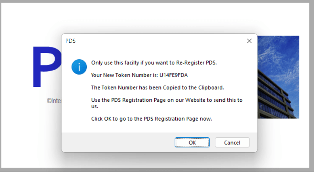Click the white splash area below the dialog

(153, 160)
